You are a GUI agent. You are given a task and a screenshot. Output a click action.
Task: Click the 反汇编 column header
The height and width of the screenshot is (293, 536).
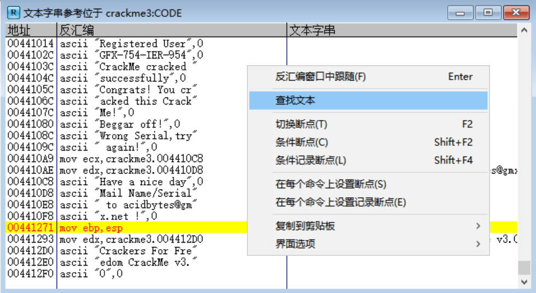[x=171, y=30]
